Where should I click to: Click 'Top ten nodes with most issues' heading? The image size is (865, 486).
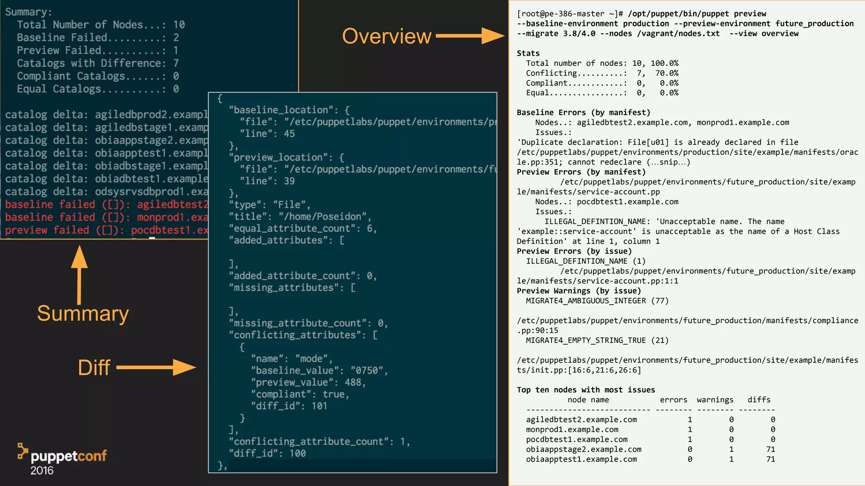(x=586, y=390)
